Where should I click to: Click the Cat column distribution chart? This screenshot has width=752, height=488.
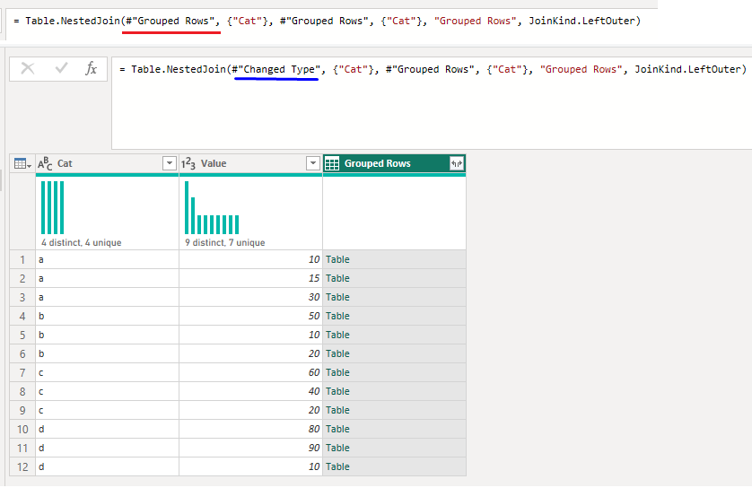[x=53, y=208]
